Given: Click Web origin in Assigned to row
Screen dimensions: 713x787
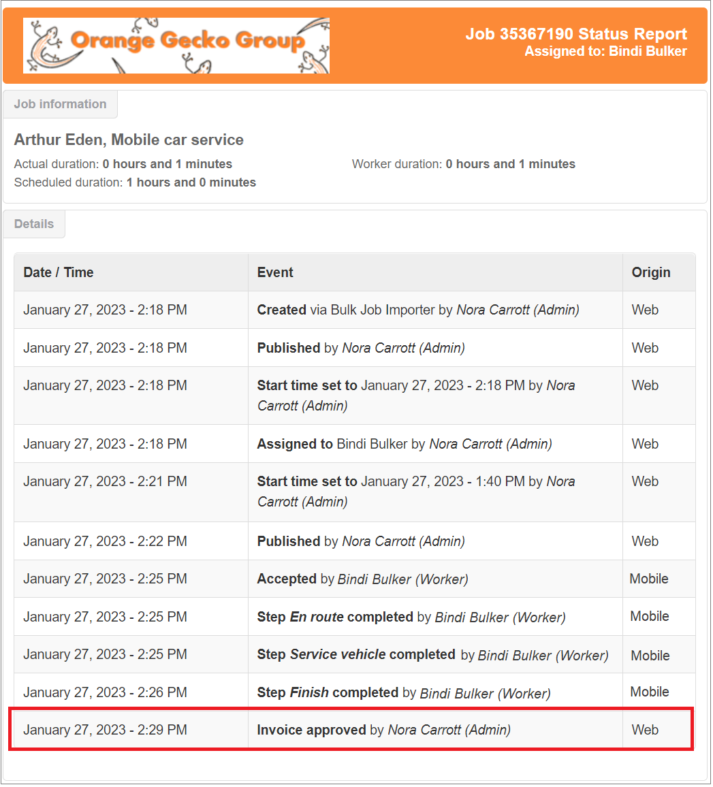Looking at the screenshot, I should tap(645, 444).
